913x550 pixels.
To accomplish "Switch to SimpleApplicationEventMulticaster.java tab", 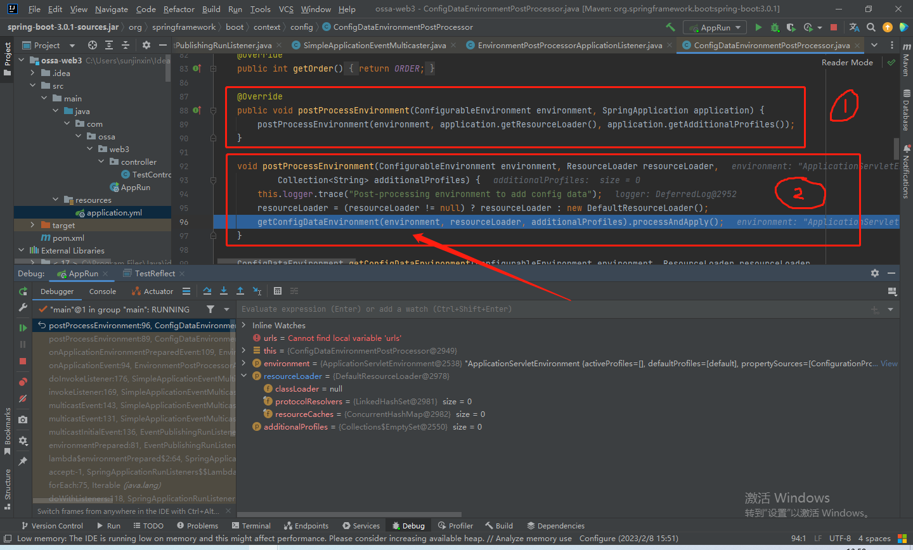I will coord(374,45).
